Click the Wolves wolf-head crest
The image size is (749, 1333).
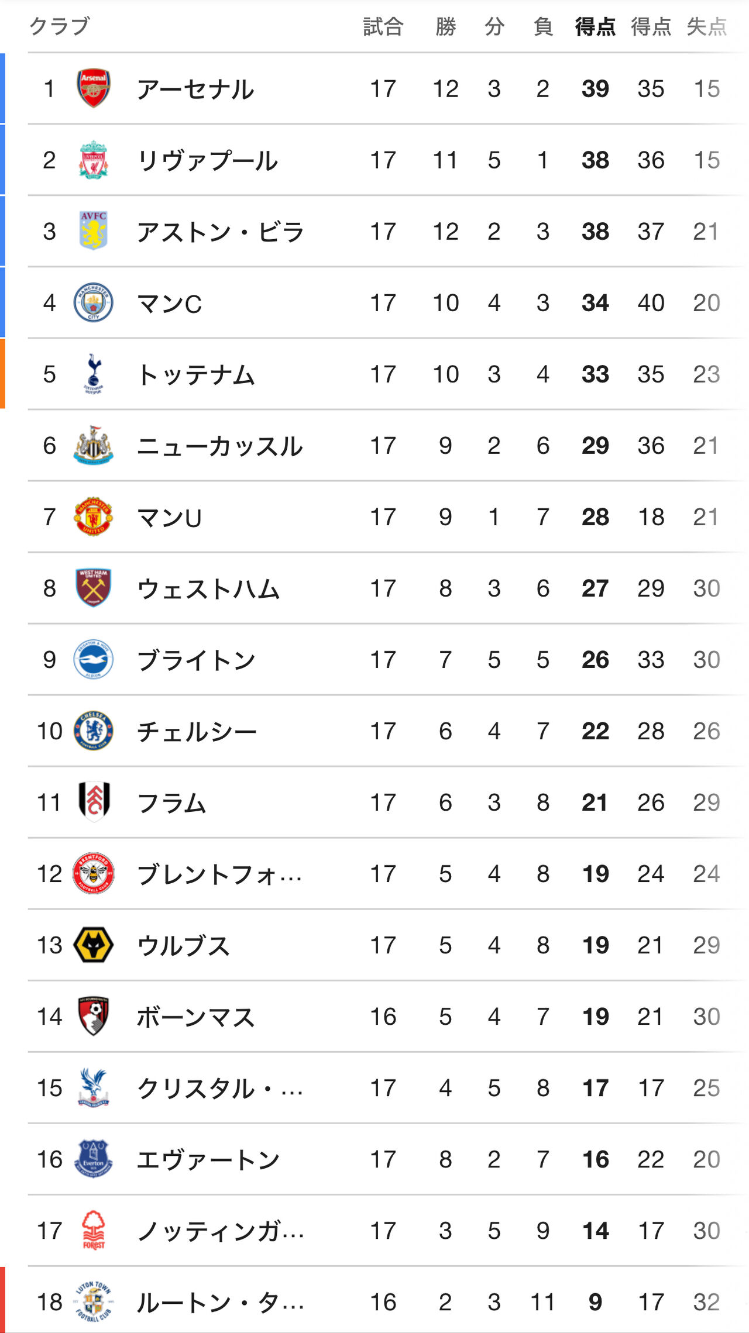click(94, 945)
